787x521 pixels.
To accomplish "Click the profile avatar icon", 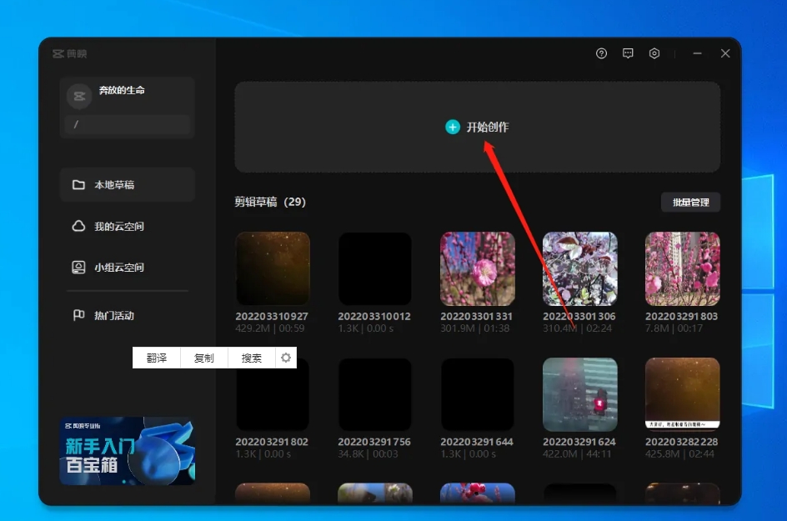I will 79,97.
